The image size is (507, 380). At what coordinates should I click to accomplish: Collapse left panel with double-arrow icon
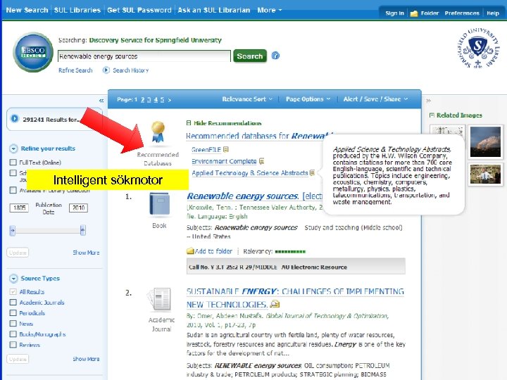tap(101, 101)
